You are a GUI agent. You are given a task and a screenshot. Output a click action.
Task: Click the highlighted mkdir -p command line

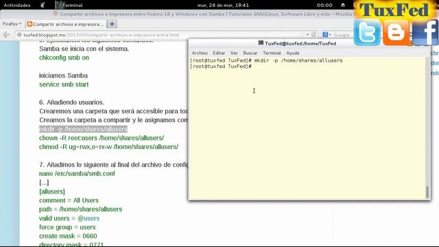[83, 129]
